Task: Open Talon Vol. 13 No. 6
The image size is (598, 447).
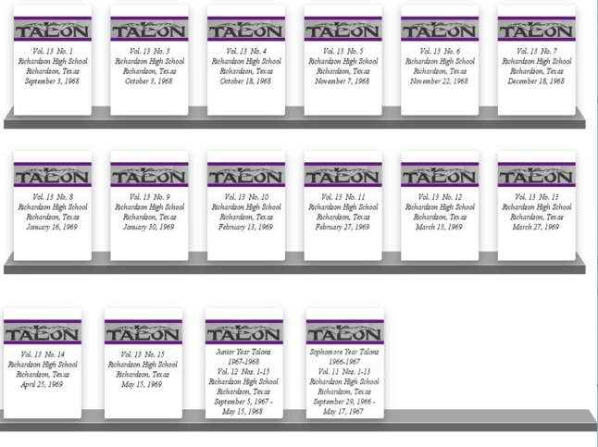Action: click(x=440, y=67)
